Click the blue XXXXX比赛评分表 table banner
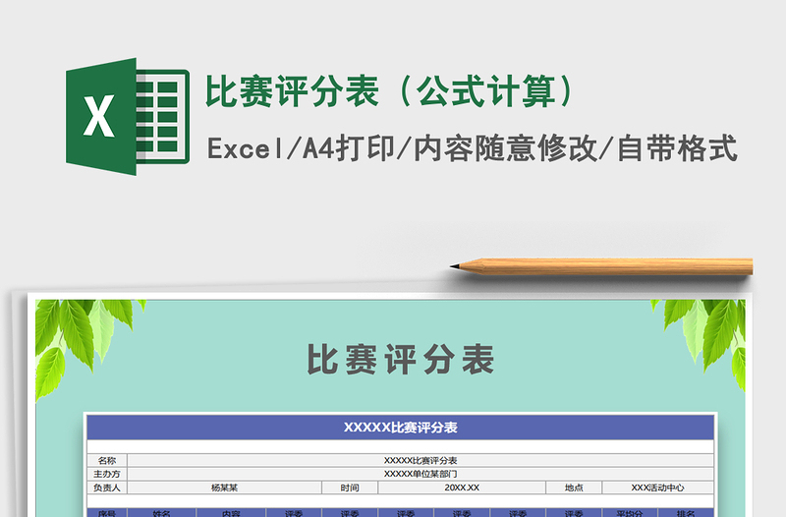Image resolution: width=786 pixels, height=517 pixels. coord(400,428)
